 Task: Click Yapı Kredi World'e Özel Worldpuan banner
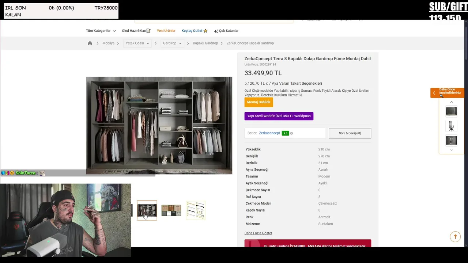tap(279, 116)
